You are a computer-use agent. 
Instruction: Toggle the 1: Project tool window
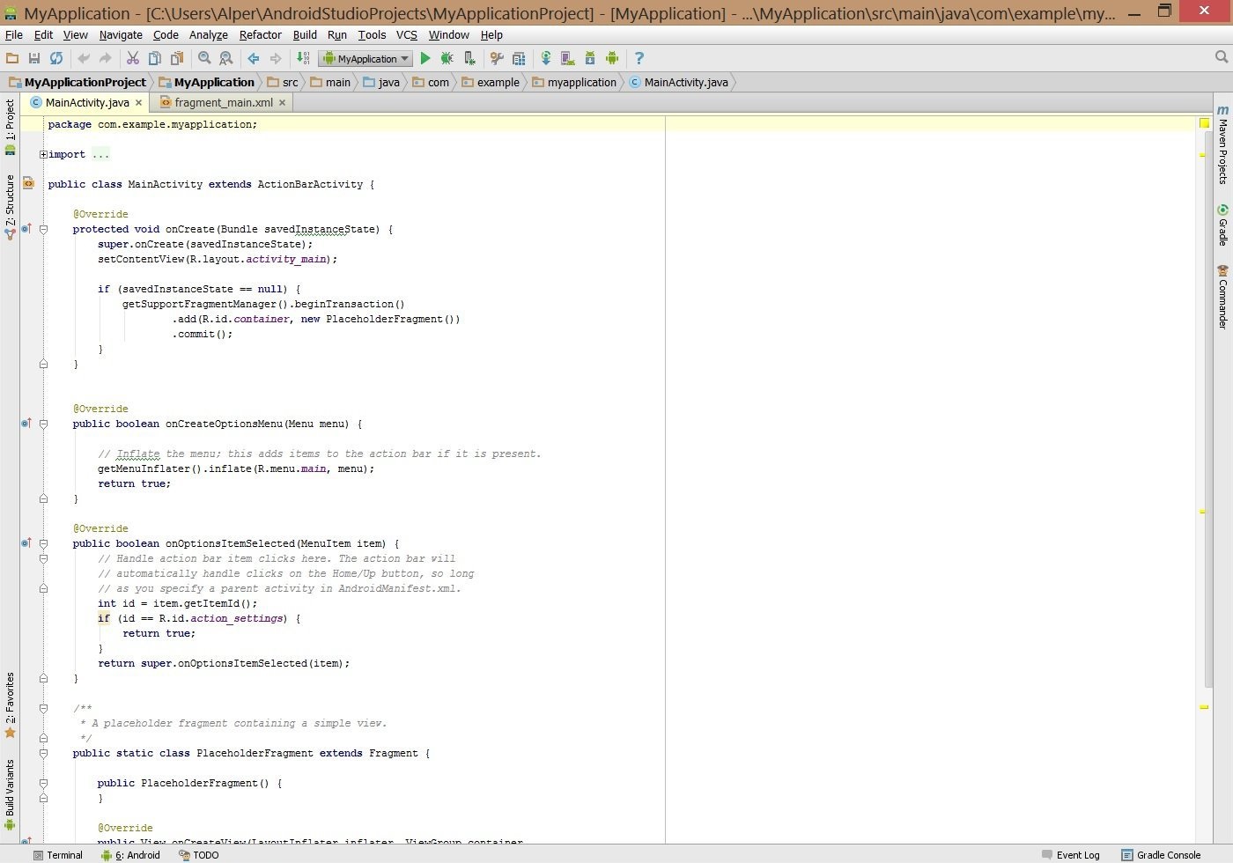[10, 126]
